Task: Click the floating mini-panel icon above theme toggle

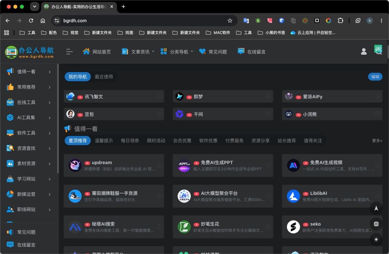Action: click(x=376, y=224)
